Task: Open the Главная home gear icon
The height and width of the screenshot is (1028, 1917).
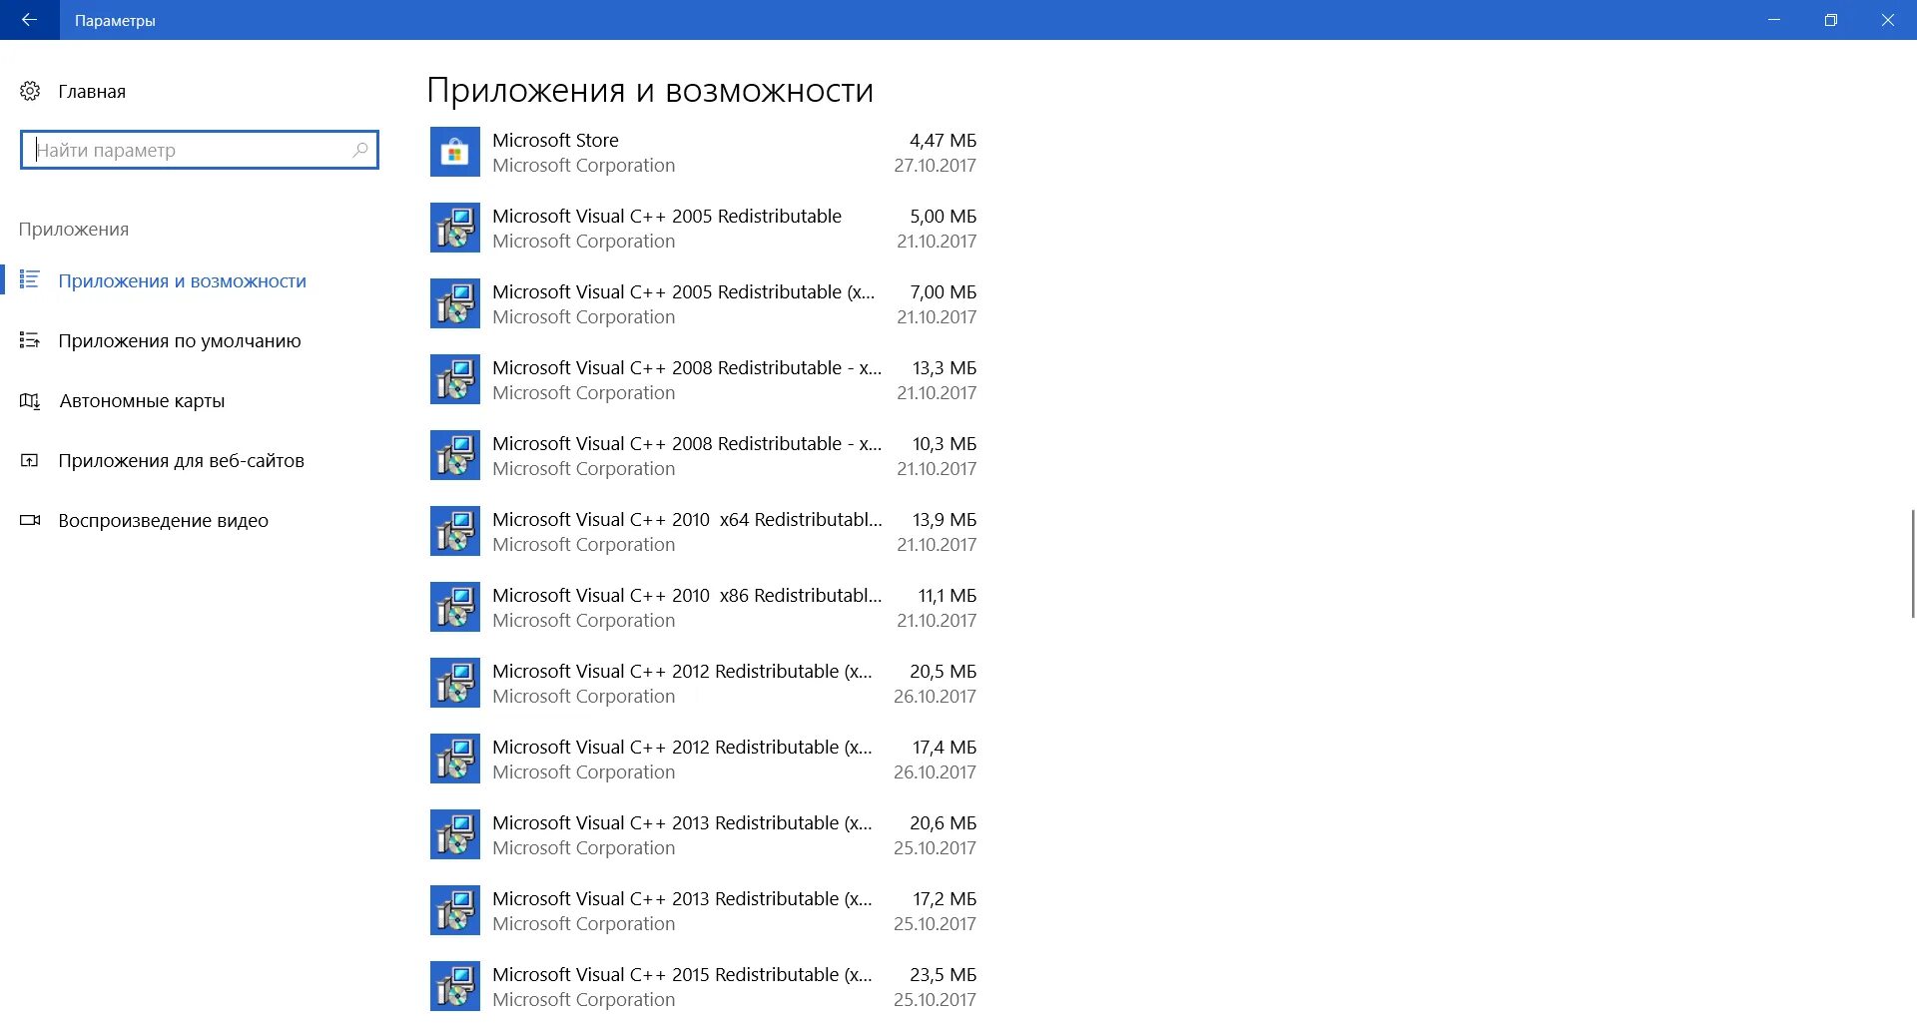Action: coord(30,91)
